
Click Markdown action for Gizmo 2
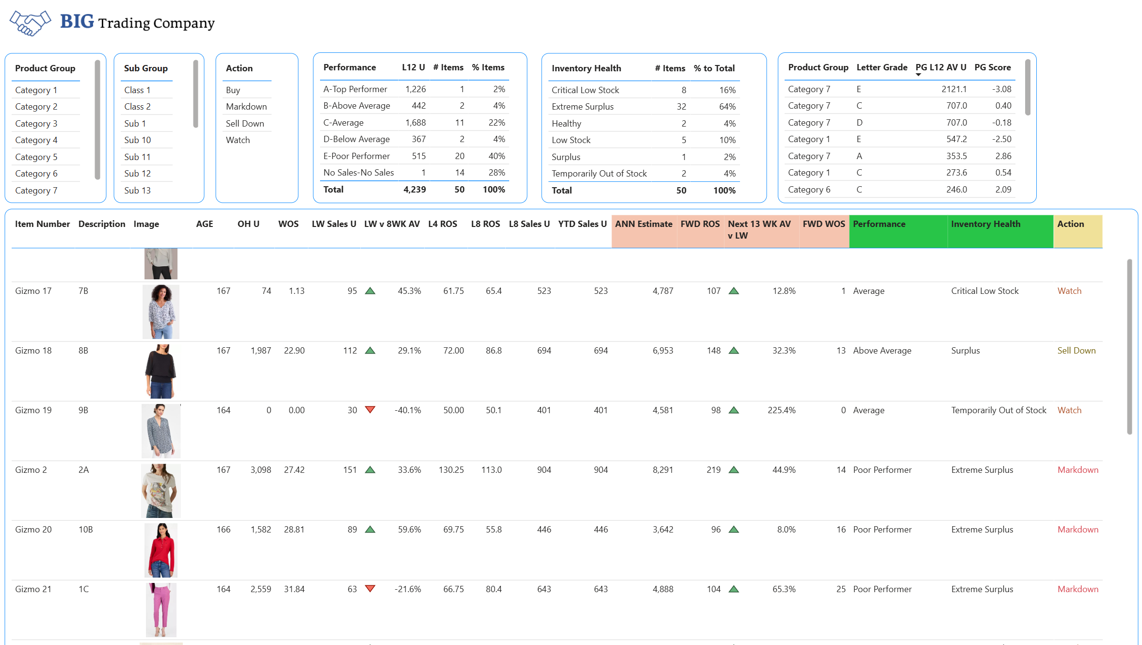click(1078, 470)
